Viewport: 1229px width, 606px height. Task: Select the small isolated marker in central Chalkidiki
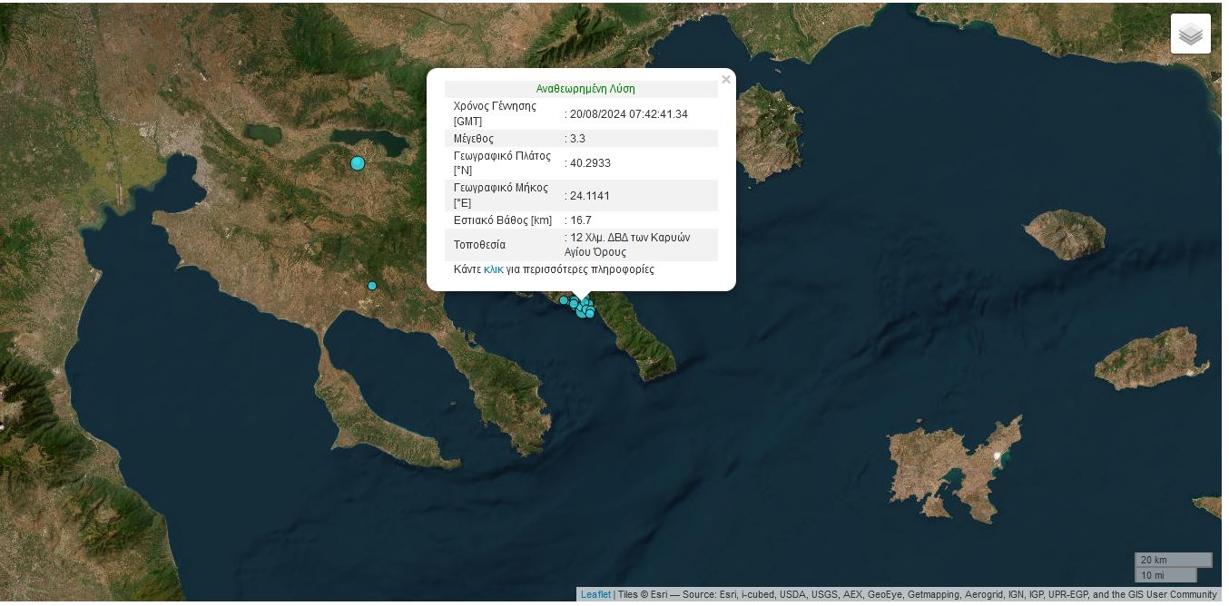(x=372, y=286)
